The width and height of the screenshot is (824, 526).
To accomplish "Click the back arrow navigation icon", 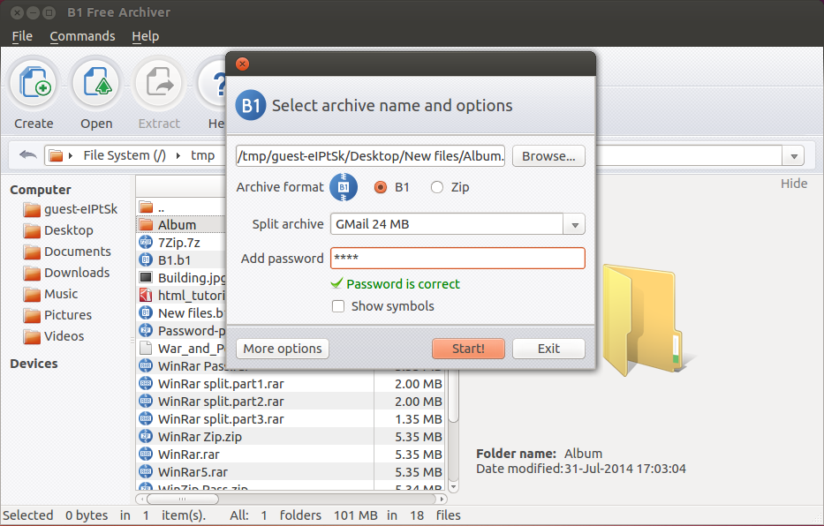I will [27, 155].
